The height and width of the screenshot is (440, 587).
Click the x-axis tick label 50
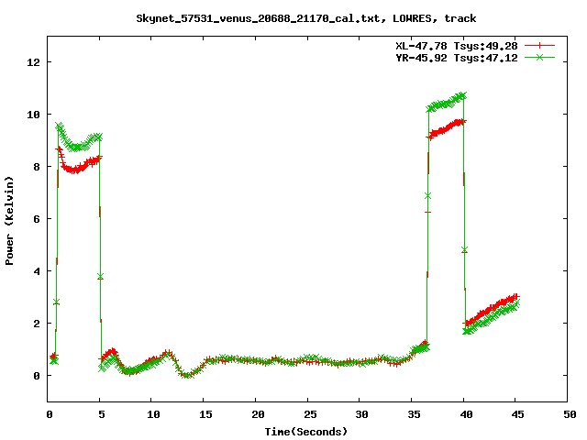pyautogui.click(x=570, y=414)
